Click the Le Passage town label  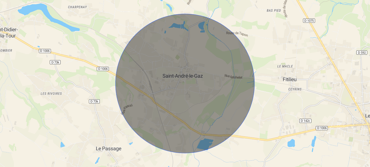(x=109, y=148)
